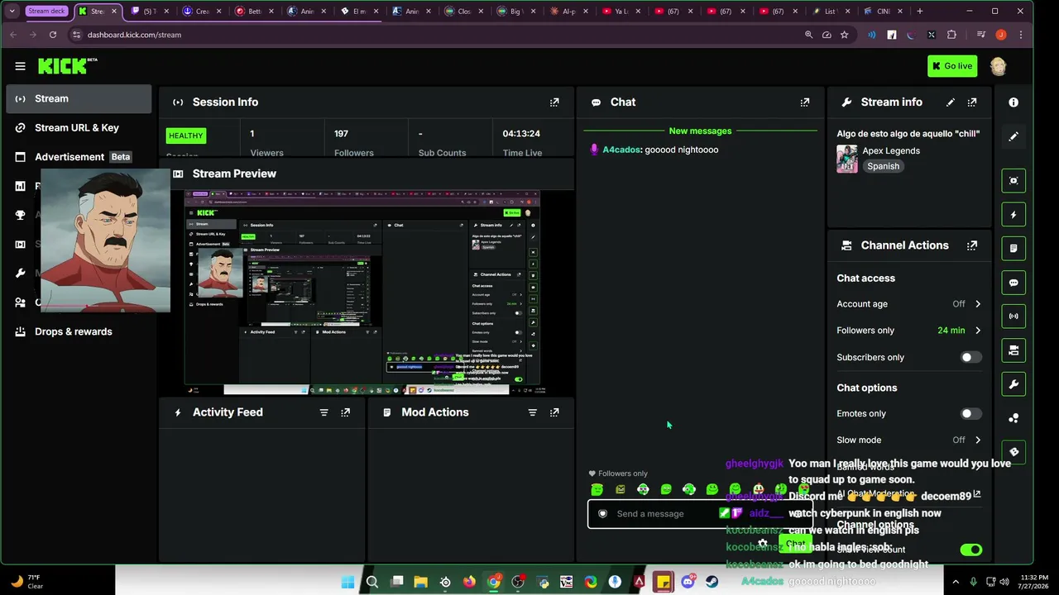Click the pencil edit icon in the right sidebar
This screenshot has width=1059, height=595.
coord(1013,136)
